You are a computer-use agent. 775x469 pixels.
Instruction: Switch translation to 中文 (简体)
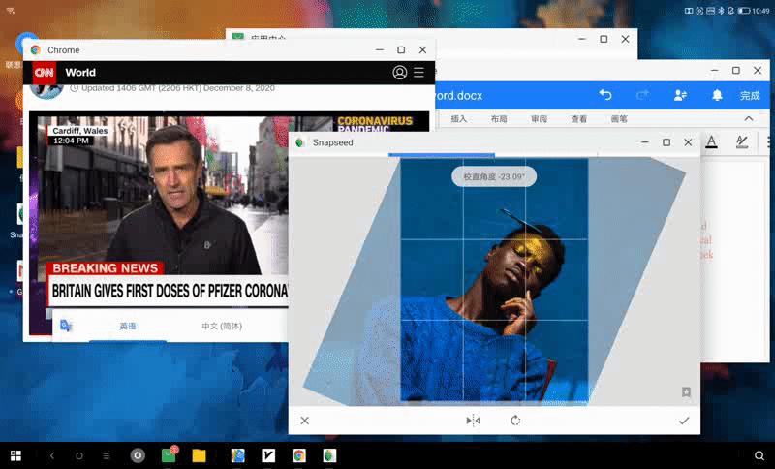222,327
